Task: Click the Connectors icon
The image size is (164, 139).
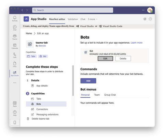Action: [x=32, y=109]
